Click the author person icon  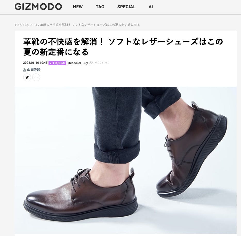25,70
